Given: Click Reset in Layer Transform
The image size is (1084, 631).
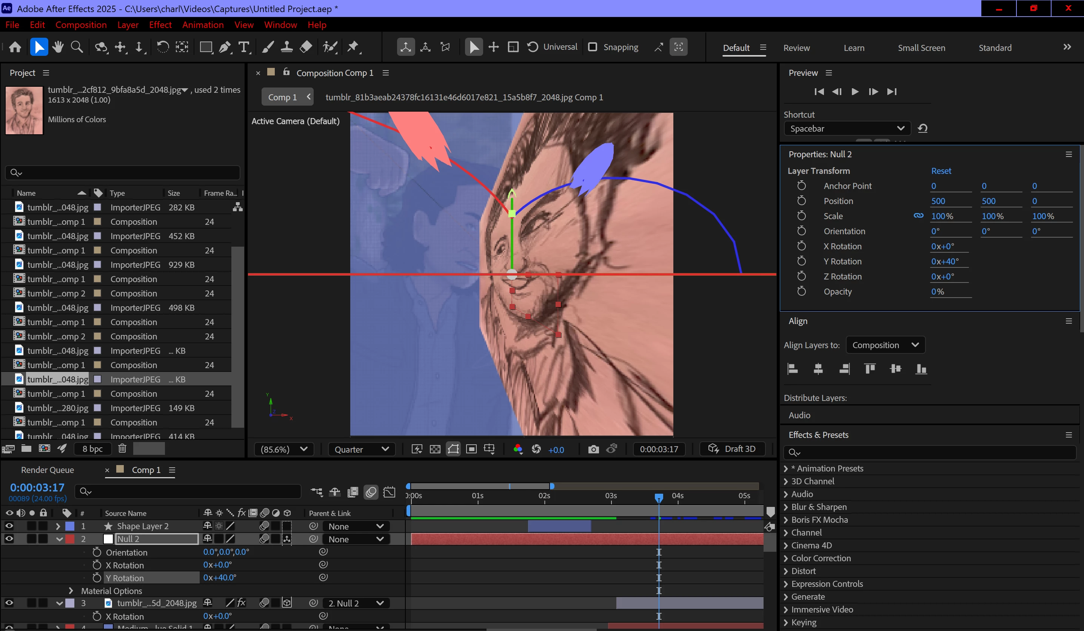Looking at the screenshot, I should pos(941,171).
